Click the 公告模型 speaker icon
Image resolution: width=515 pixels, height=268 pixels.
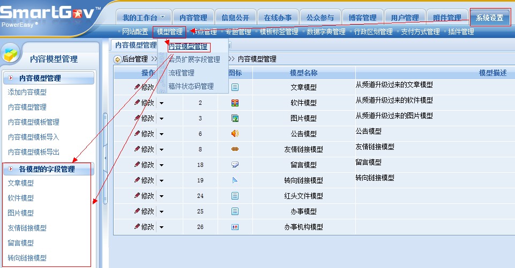pyautogui.click(x=235, y=134)
